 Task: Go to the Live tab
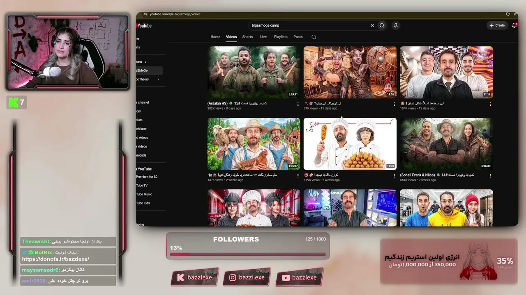(x=263, y=37)
